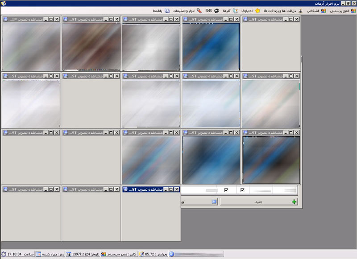Restore down the main application window

pos(348,3)
